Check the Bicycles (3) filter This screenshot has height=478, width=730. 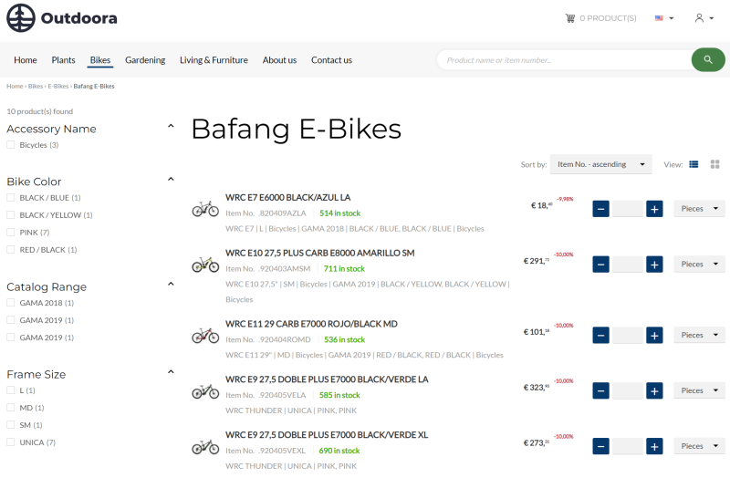[11, 145]
